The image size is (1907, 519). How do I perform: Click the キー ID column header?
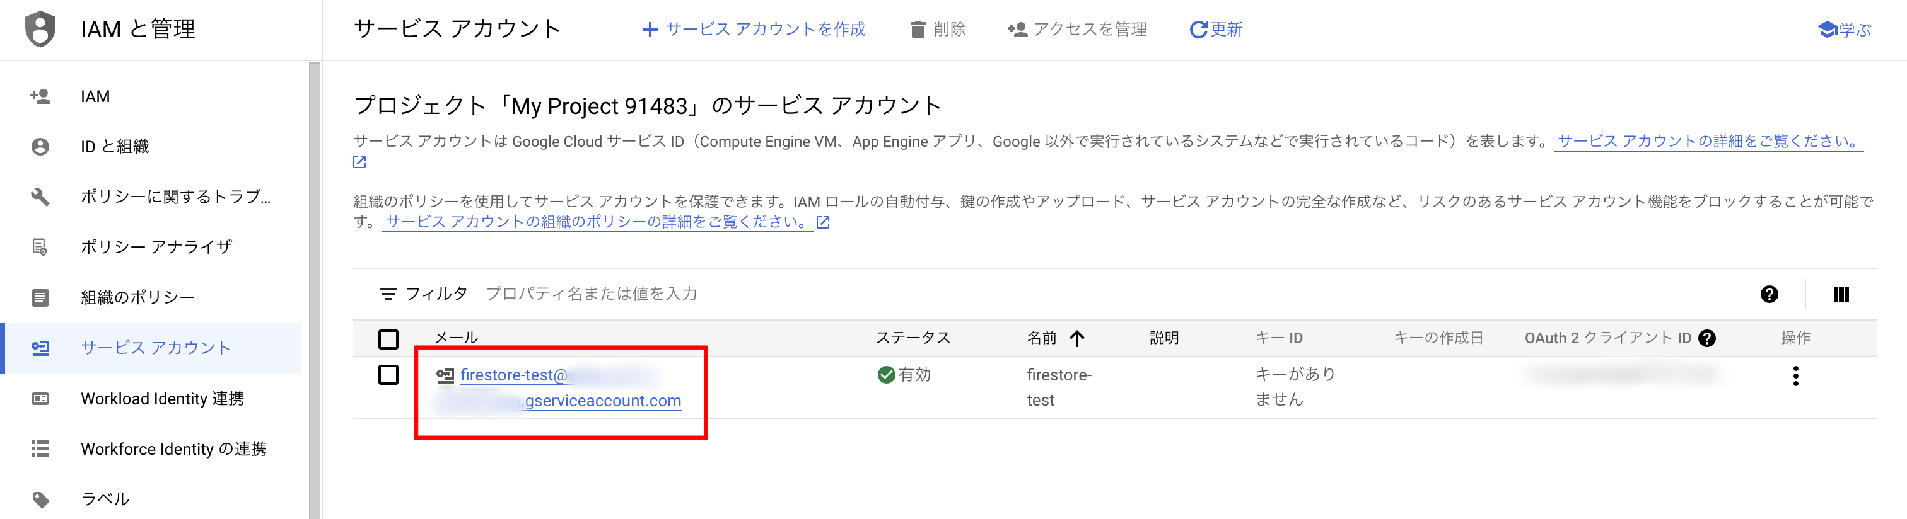[x=1278, y=338]
